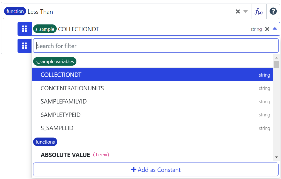This screenshot has height=179, width=281.
Task: Click the s_sample badge on COLLECTIONDT
Action: pyautogui.click(x=45, y=29)
